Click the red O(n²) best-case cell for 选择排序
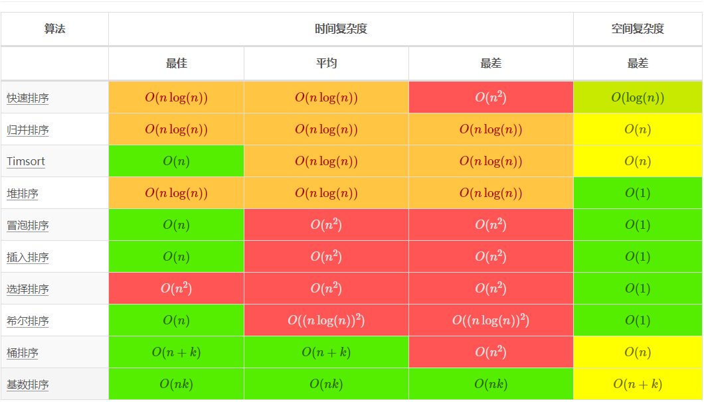The image size is (704, 402). click(176, 289)
